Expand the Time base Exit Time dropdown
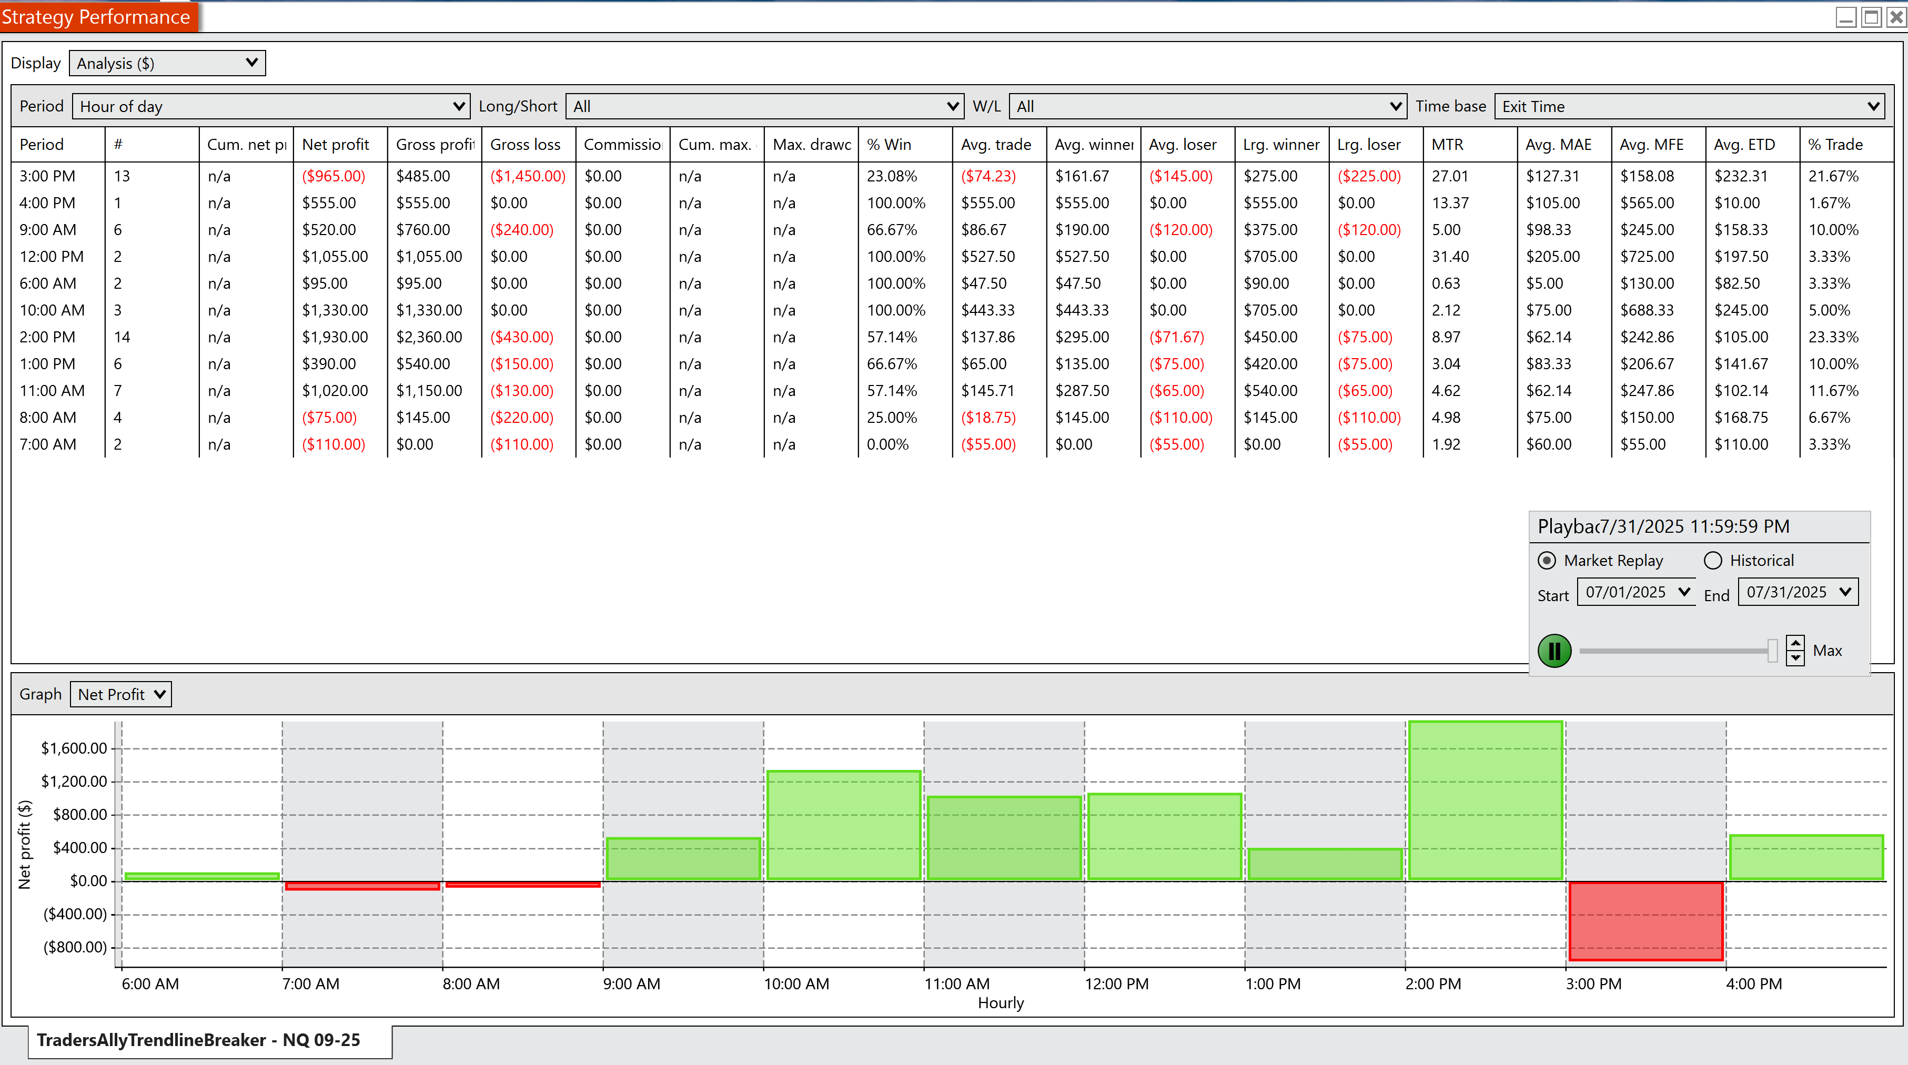Screen dimensions: 1908x1065 click(x=1690, y=106)
